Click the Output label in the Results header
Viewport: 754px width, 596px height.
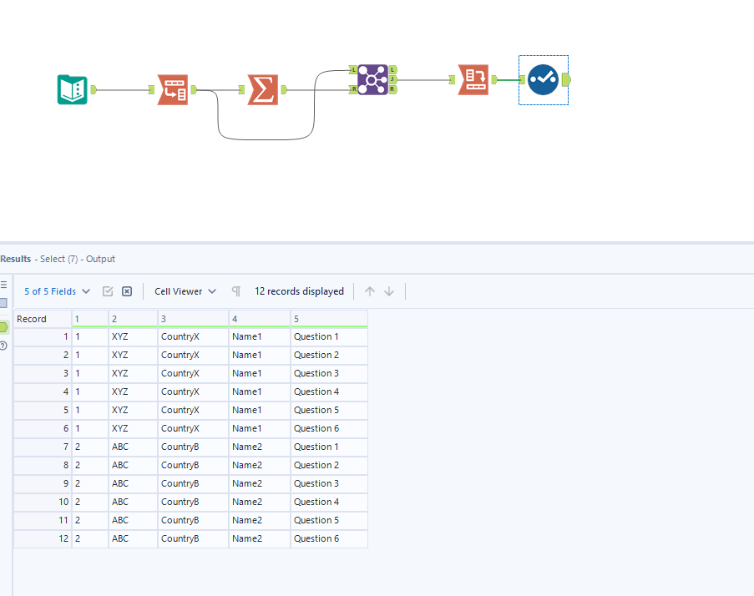pos(100,259)
